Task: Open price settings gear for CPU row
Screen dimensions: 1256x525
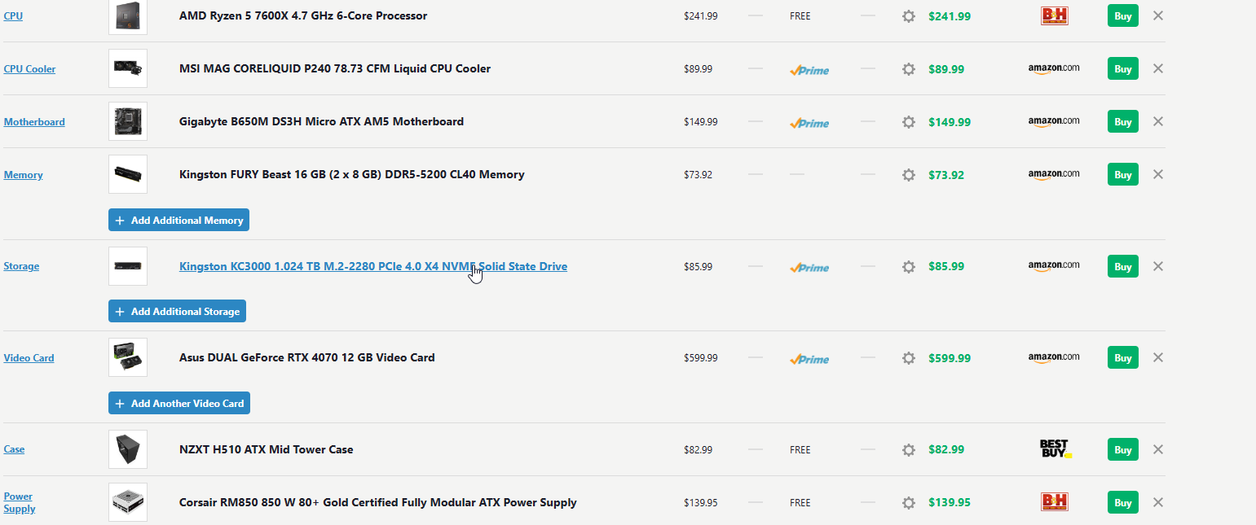Action: point(909,16)
